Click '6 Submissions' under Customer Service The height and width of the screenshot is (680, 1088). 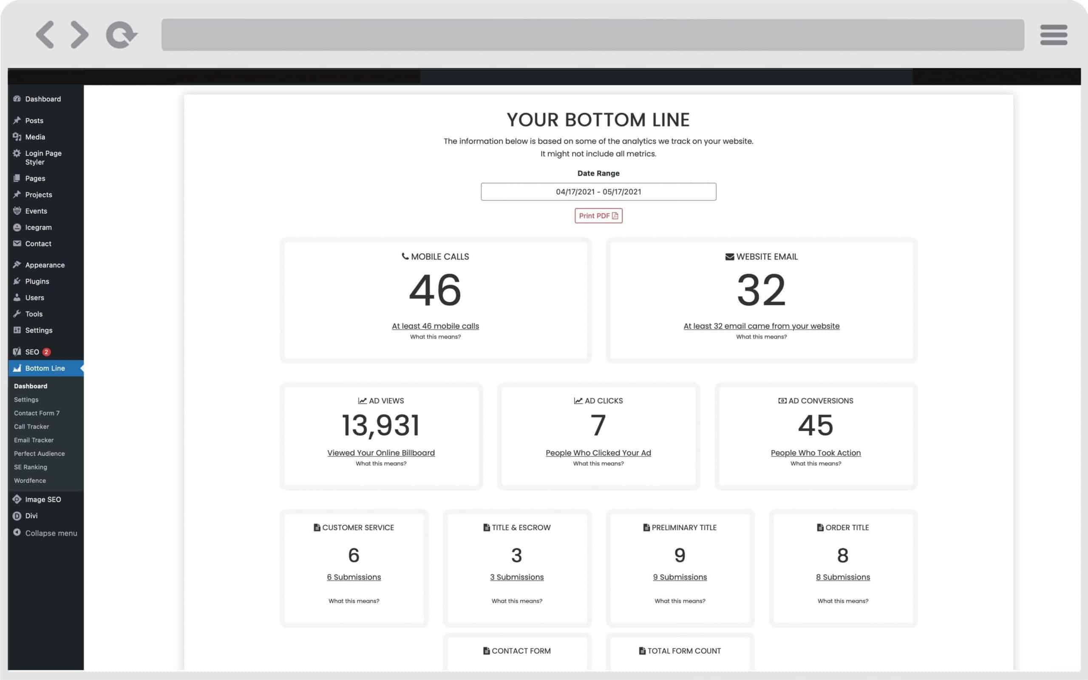354,577
